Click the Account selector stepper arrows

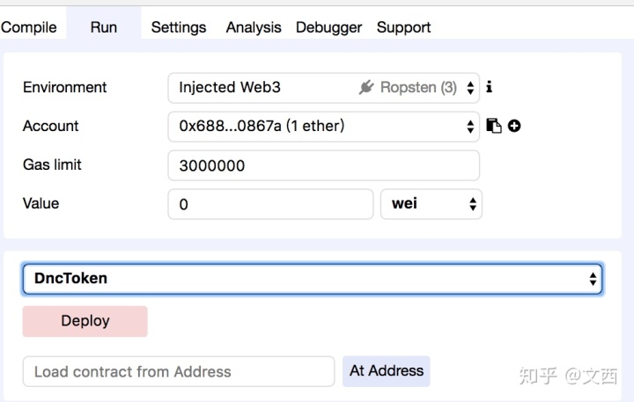tap(470, 127)
